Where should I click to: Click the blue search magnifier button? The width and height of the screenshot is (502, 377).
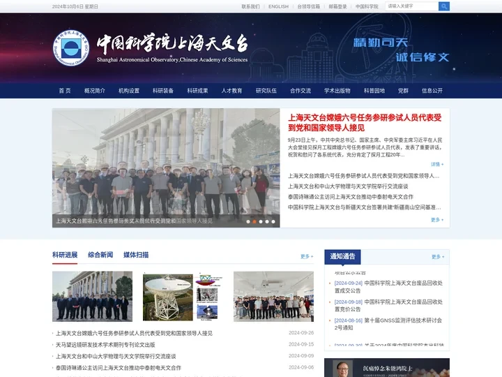[443, 6]
